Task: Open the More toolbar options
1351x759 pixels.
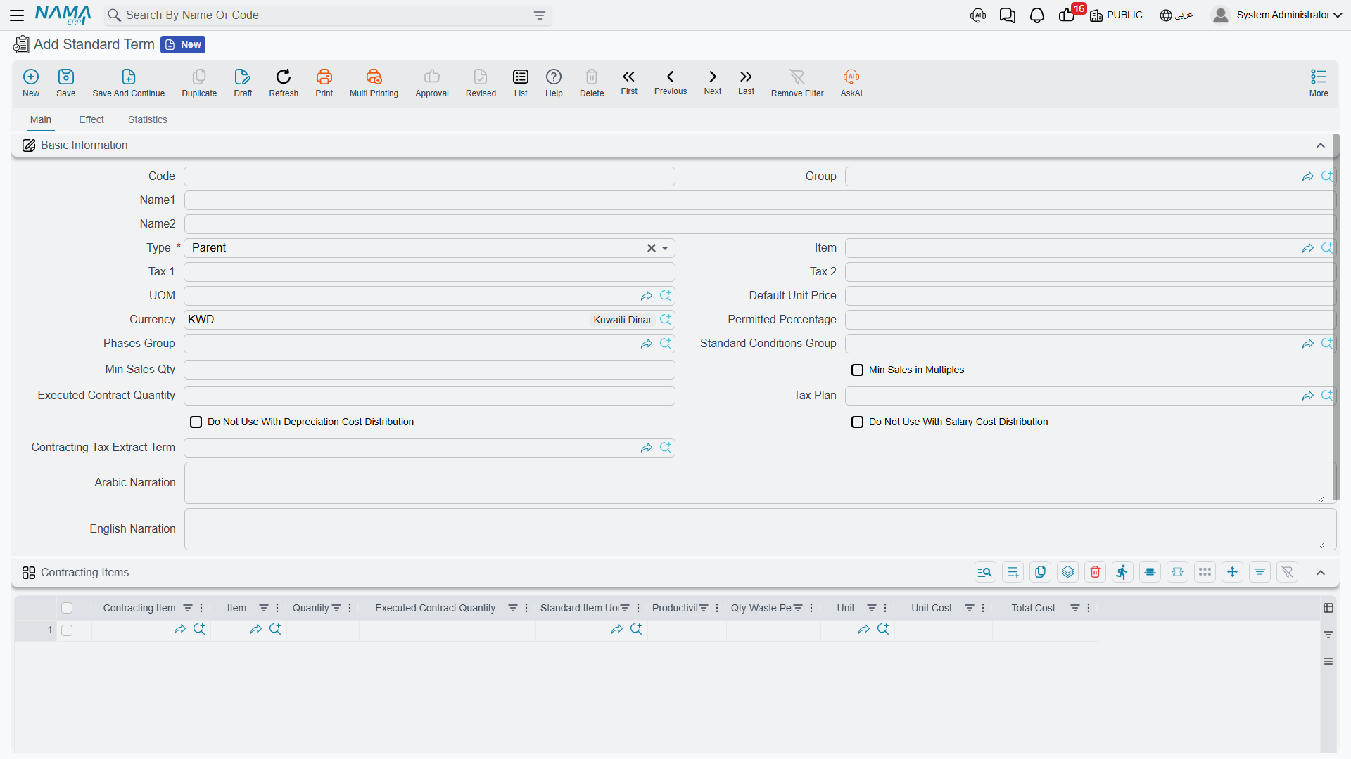Action: [x=1319, y=83]
